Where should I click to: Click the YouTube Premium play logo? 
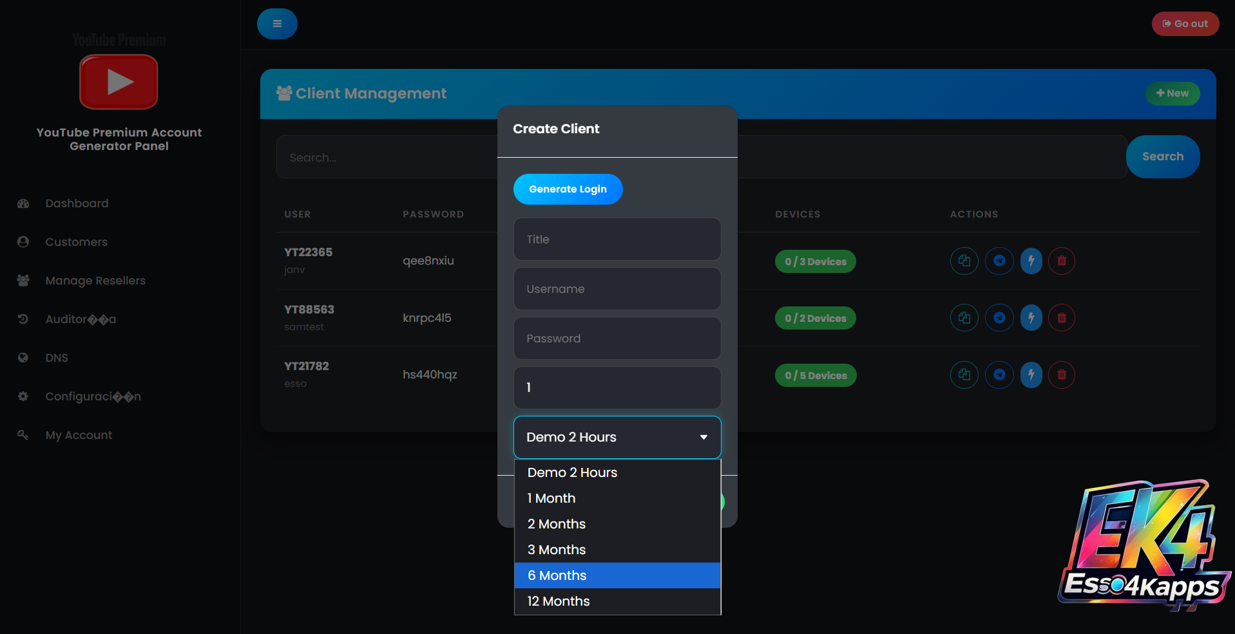119,82
